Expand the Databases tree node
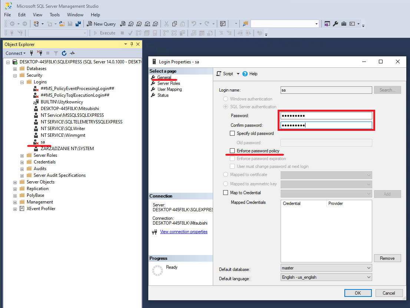The image size is (410, 308). [x=15, y=69]
